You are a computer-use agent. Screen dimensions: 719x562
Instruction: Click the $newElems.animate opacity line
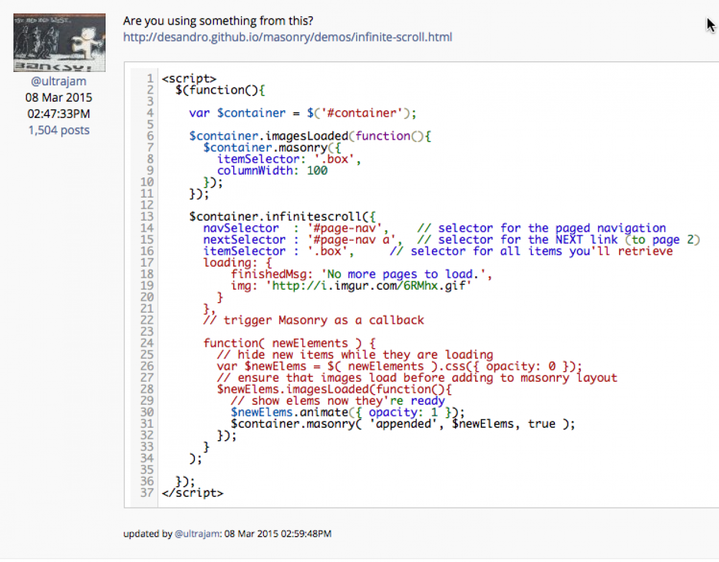click(348, 413)
